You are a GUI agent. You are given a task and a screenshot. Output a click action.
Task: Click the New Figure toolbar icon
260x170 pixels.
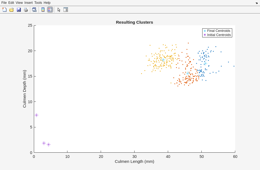tap(4, 10)
